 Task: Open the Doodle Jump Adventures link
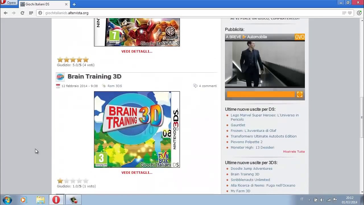pyautogui.click(x=251, y=169)
